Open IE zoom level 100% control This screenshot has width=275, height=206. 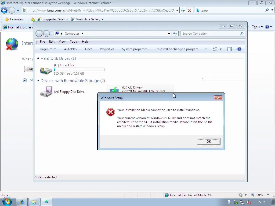pos(260,195)
